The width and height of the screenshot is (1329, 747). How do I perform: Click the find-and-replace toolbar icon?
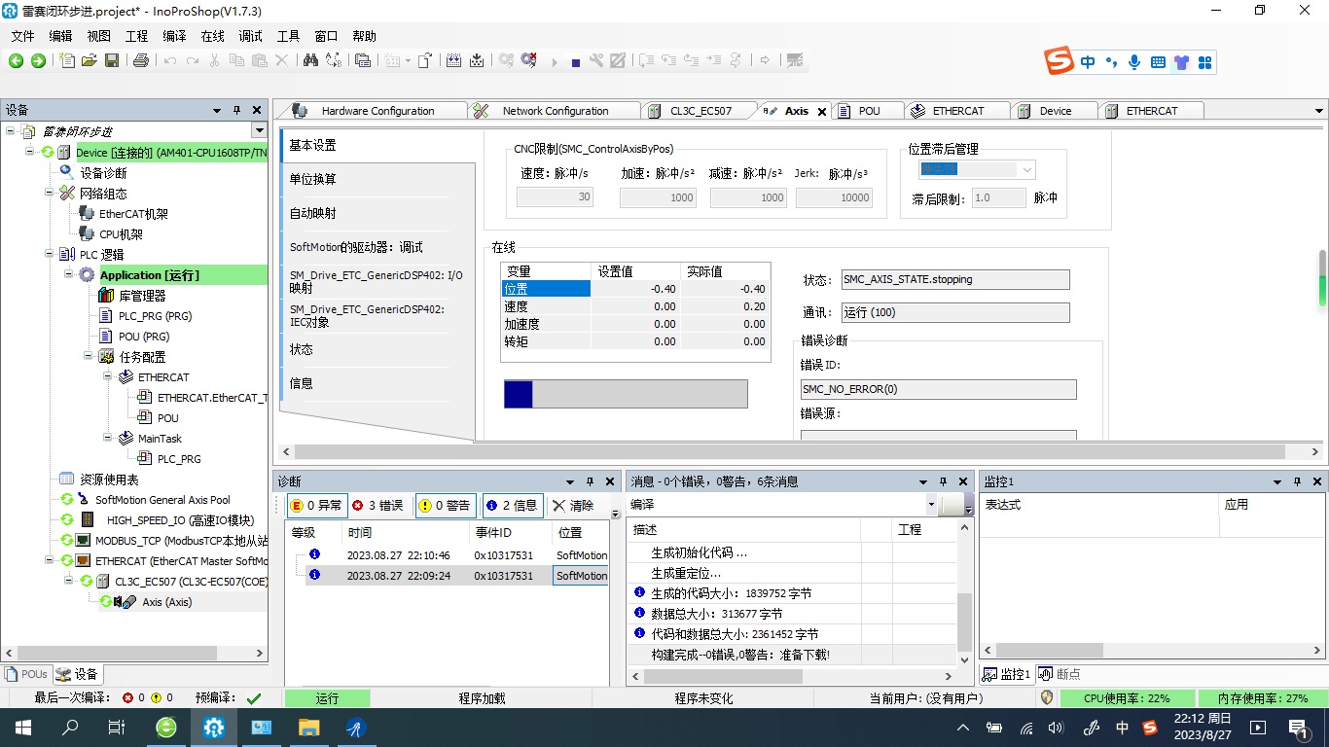334,60
